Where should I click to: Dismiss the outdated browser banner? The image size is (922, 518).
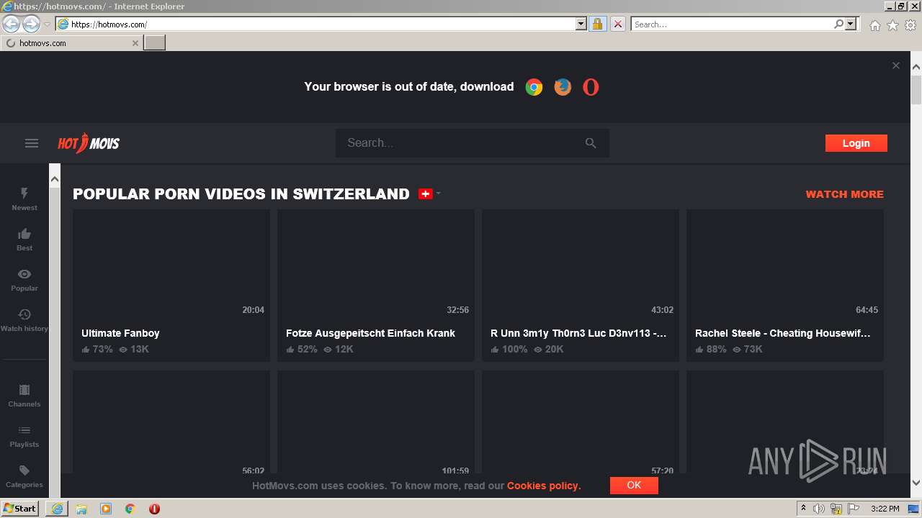pyautogui.click(x=896, y=65)
